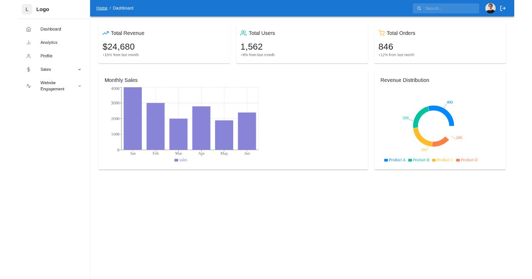This screenshot has width=532, height=279.
Task: Click the Website Engagement activity icon
Action: pos(28,86)
